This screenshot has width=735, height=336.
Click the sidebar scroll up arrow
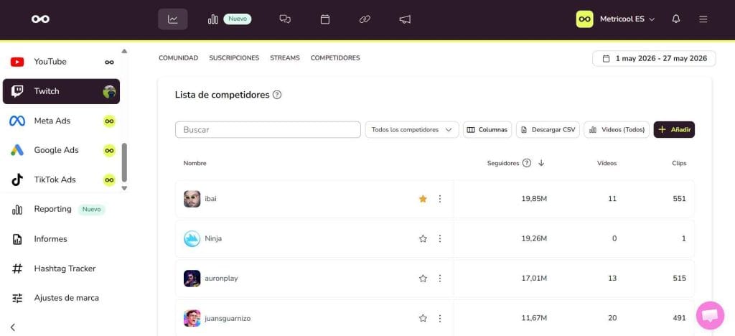(124, 51)
